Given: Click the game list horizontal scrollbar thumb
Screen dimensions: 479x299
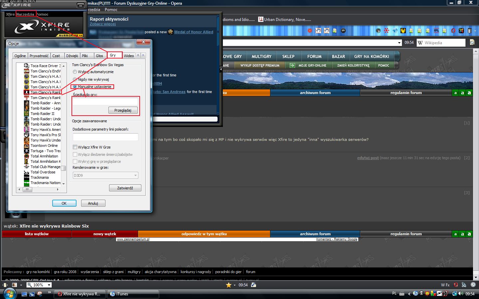Looking at the screenshot, I should 27,189.
